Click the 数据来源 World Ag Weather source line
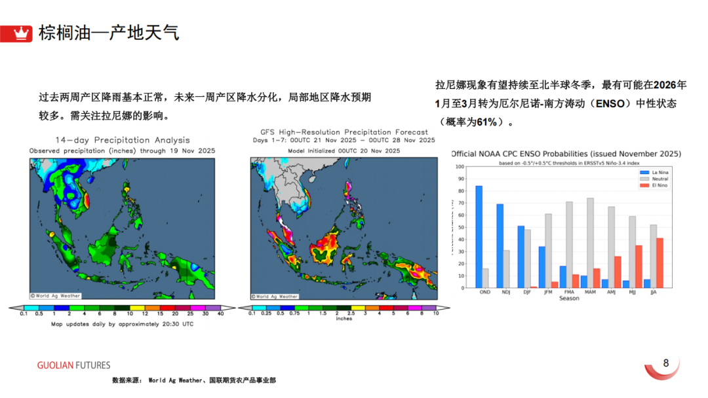708x398 pixels. click(x=194, y=380)
